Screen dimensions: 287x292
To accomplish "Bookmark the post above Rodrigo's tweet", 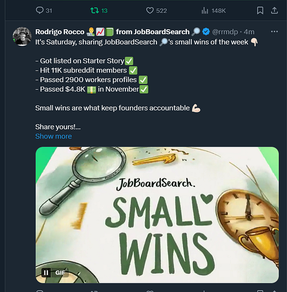I will [260, 10].
